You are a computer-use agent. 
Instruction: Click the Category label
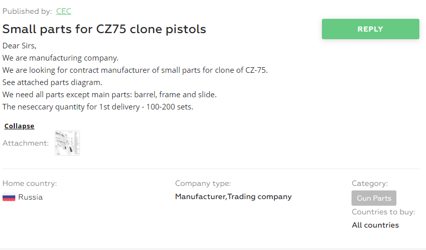370,184
